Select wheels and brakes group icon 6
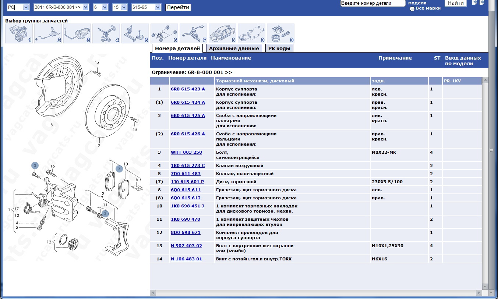The height and width of the screenshot is (299, 498). (164, 33)
